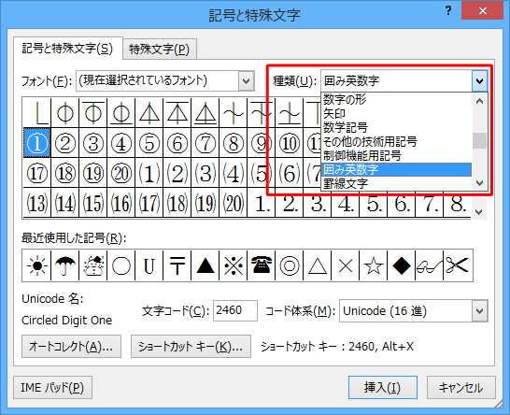Pick the multiplication X in recent symbols
Image resolution: width=510 pixels, height=415 pixels.
tap(345, 265)
